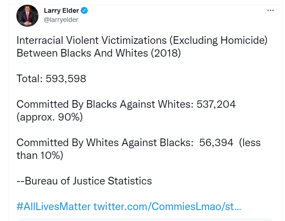Click the 'Committed By Whites Against Blacks' line

point(138,143)
